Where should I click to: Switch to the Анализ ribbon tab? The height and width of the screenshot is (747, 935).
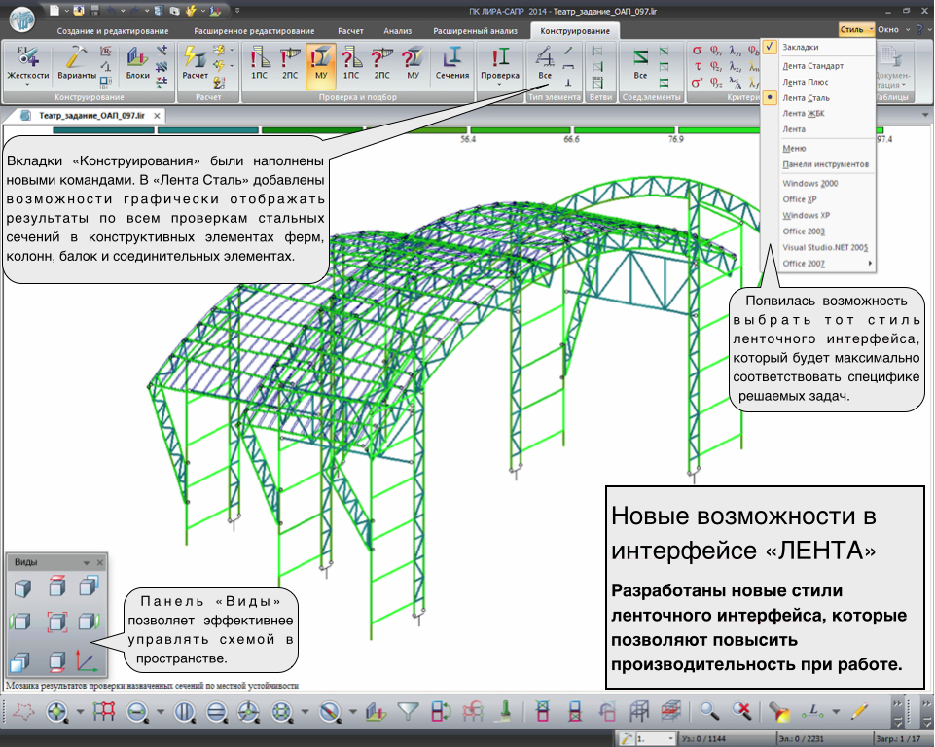397,31
